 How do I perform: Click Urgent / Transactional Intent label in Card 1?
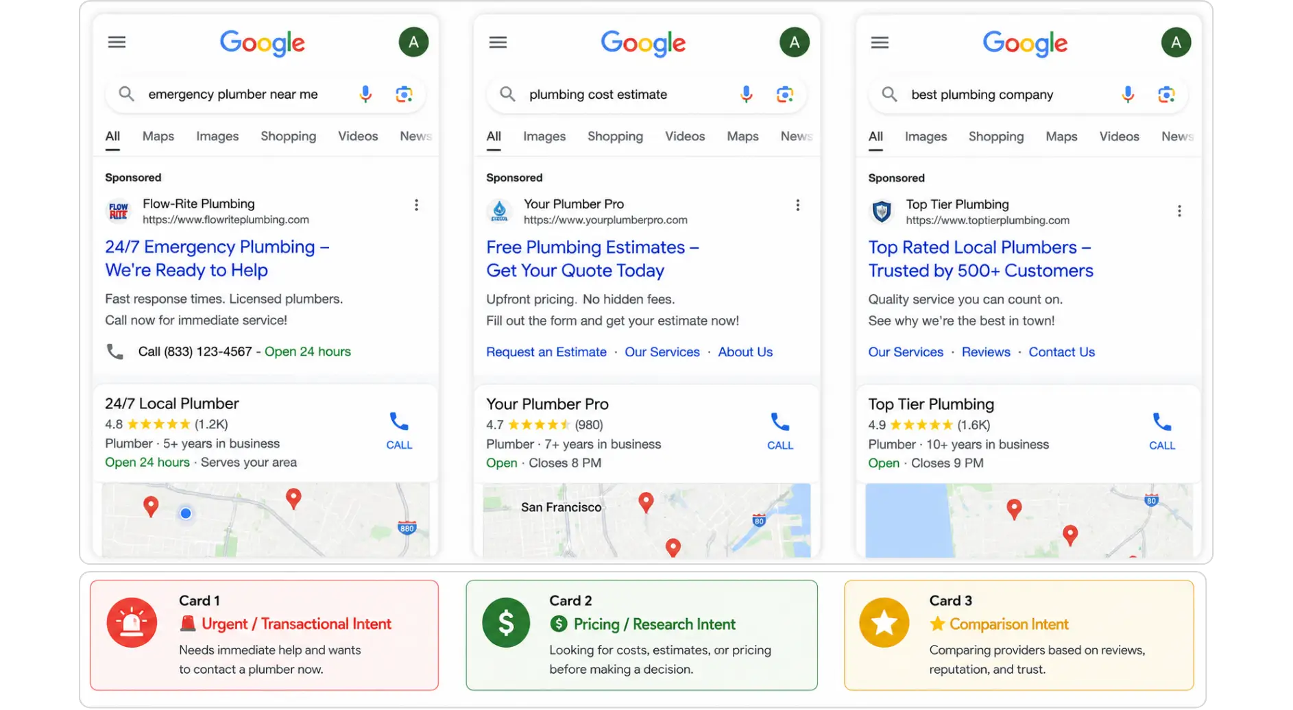296,624
